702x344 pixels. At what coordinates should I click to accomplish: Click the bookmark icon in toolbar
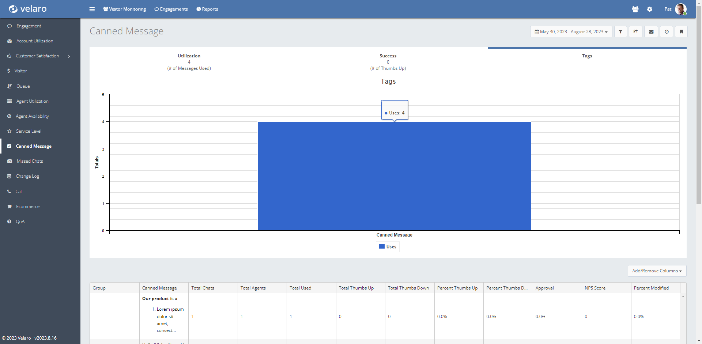click(x=681, y=32)
